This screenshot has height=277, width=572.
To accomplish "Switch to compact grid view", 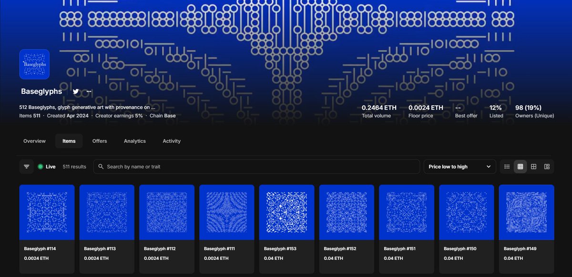I will tap(521, 167).
